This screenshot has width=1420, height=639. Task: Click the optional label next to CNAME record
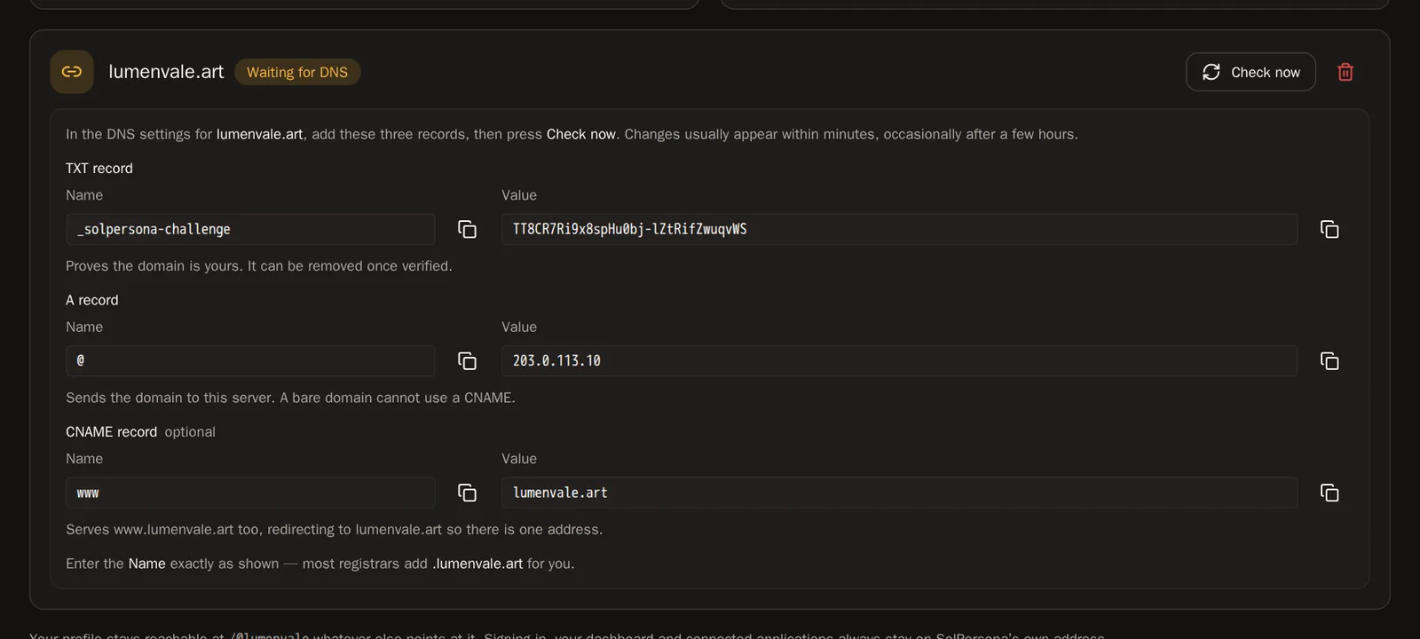pos(190,432)
